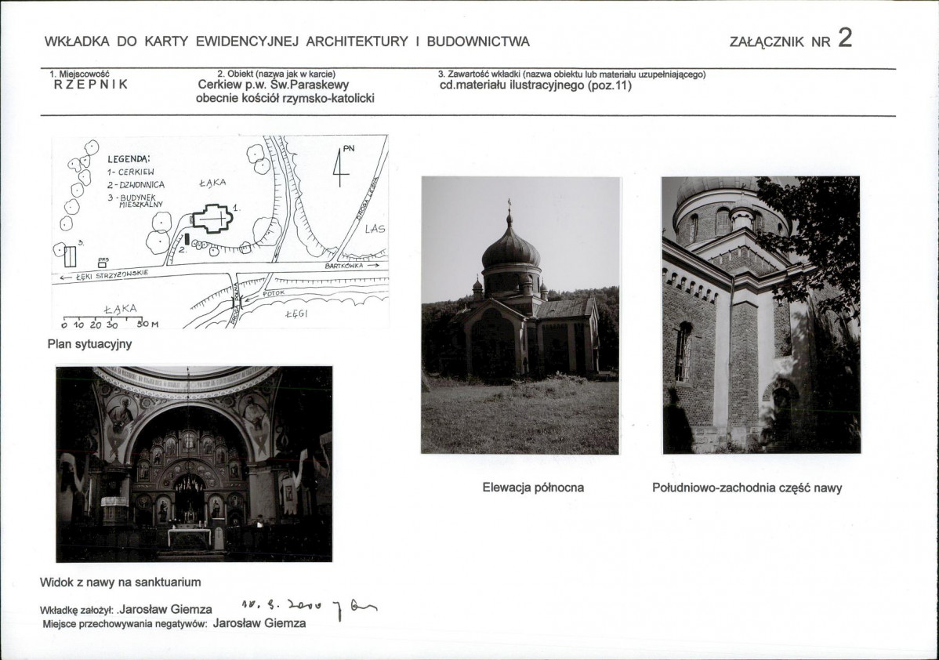
Task: Click the residential building rectangle marked 3
Action: [x=71, y=256]
